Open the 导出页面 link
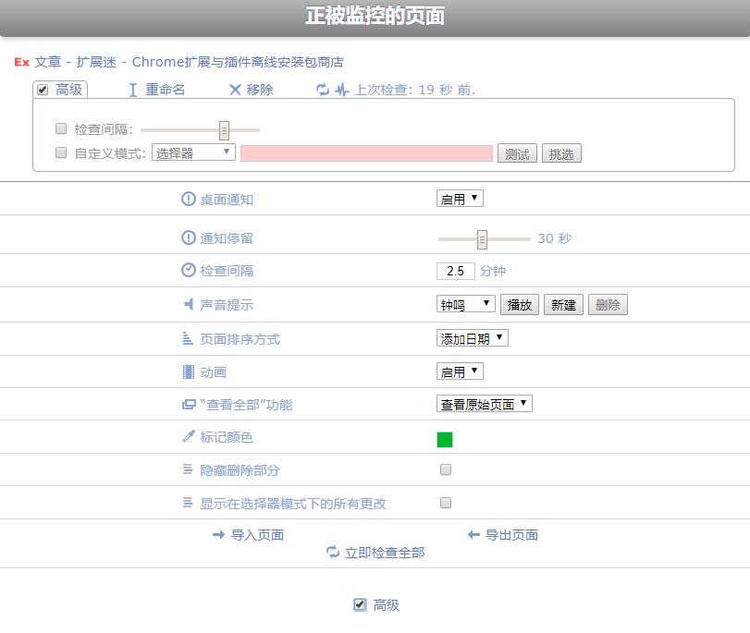This screenshot has height=633, width=750. click(514, 534)
